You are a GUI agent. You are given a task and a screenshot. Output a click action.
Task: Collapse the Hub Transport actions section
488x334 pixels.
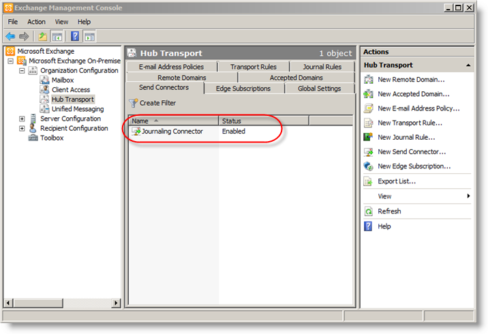468,65
